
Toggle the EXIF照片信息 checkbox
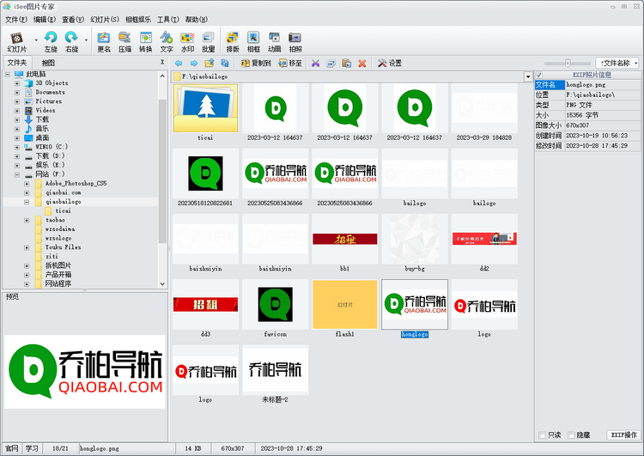tap(539, 76)
